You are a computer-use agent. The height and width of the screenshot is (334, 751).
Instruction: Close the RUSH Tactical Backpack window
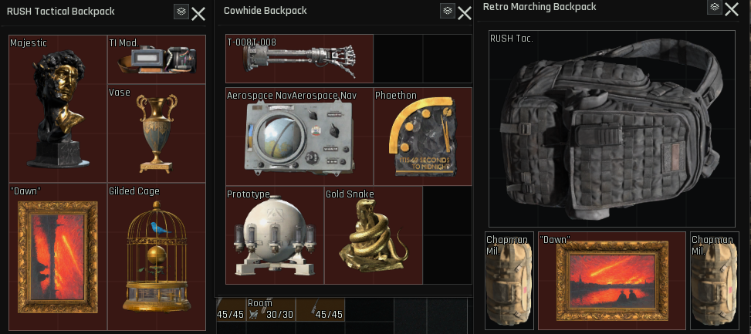click(x=198, y=14)
